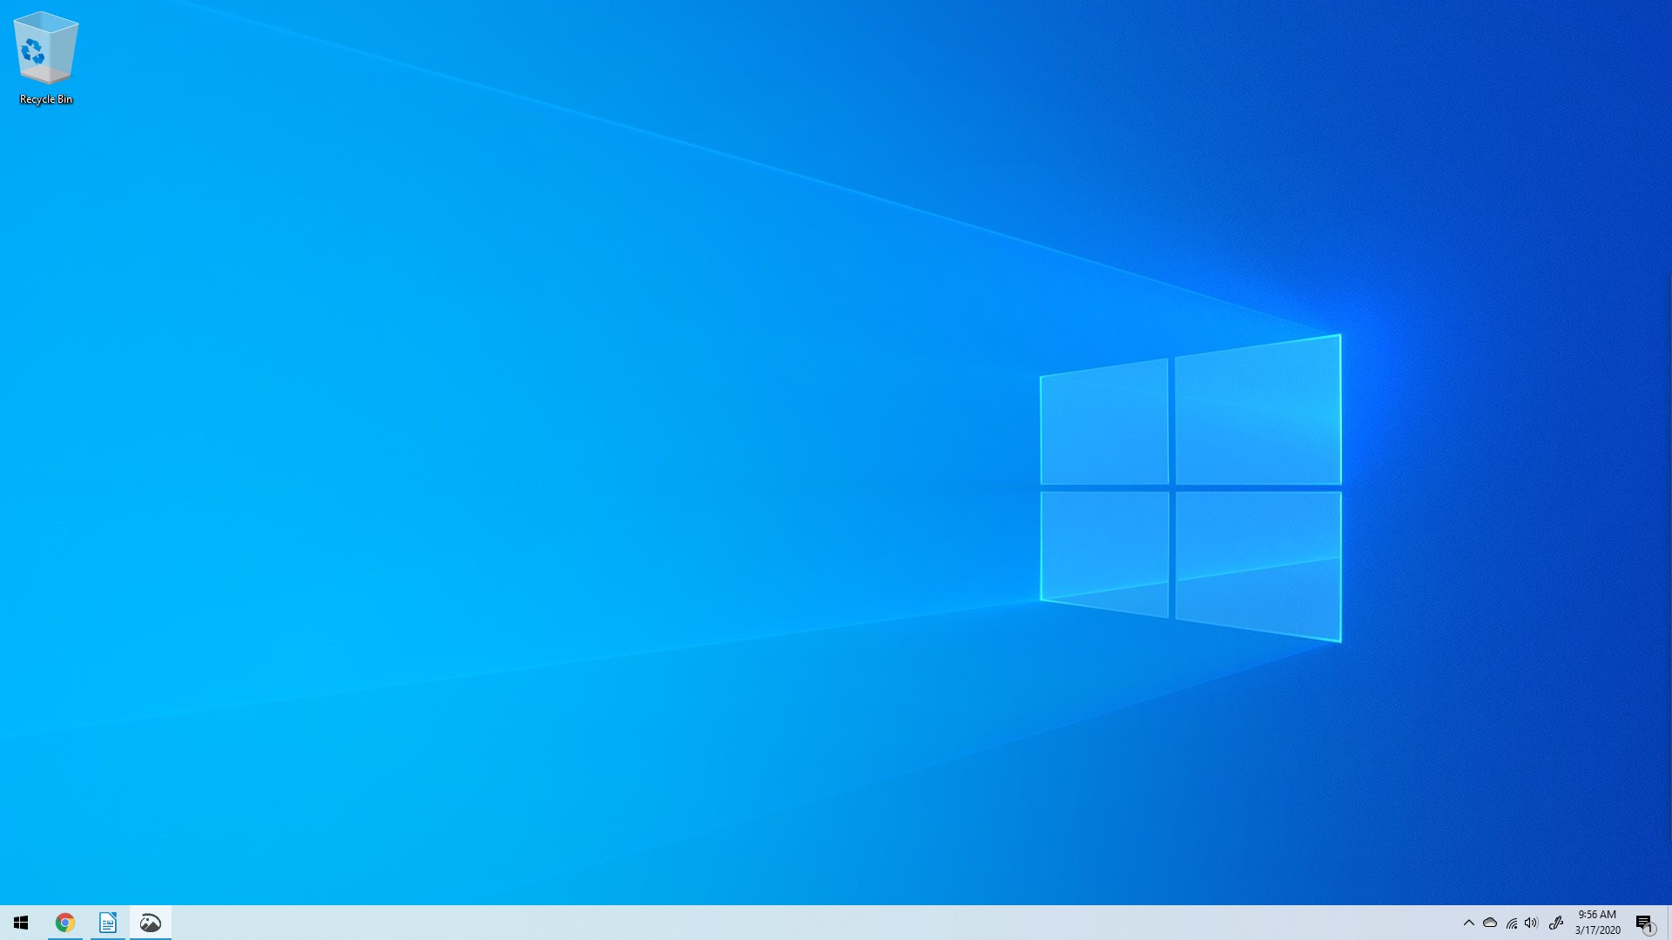Screen dimensions: 1672x940
Task: Click Show desktop sliver at taskbar edge
Action: (1669, 923)
